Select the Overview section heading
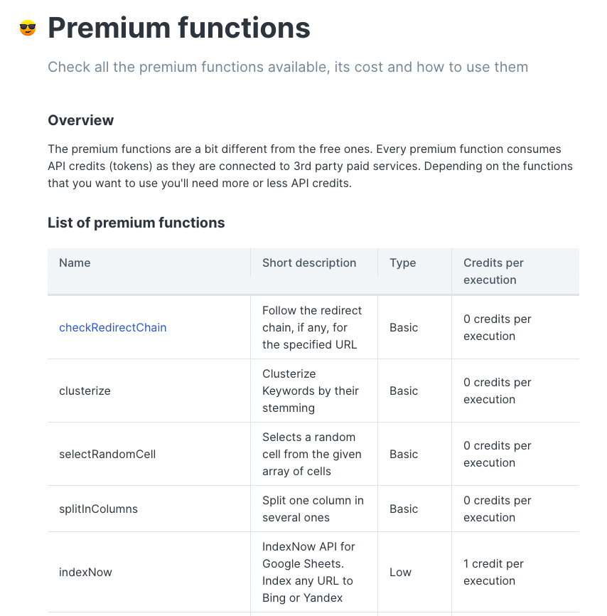 pyautogui.click(x=81, y=120)
